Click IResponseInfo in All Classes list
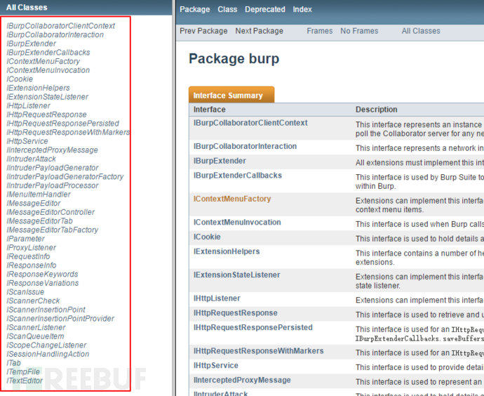 [x=31, y=265]
